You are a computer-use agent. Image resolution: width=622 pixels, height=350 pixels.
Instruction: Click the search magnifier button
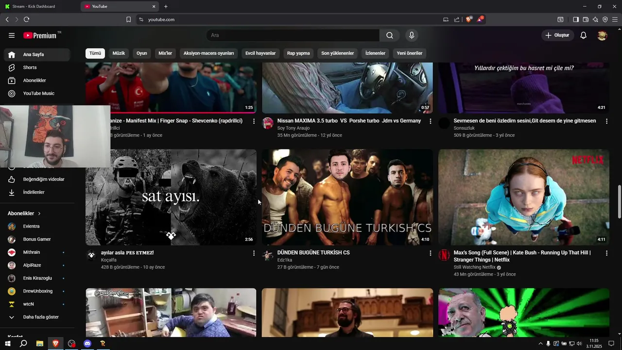[x=390, y=35]
